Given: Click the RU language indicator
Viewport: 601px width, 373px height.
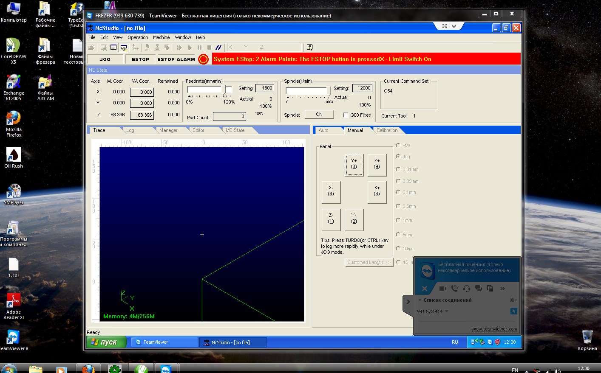Looking at the screenshot, I should click(455, 342).
